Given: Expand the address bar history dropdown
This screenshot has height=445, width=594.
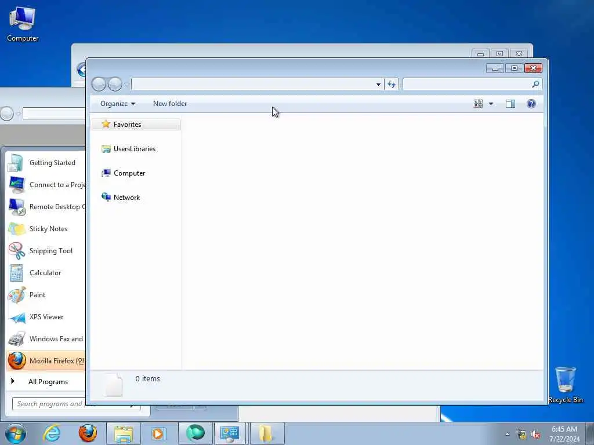Looking at the screenshot, I should (378, 85).
